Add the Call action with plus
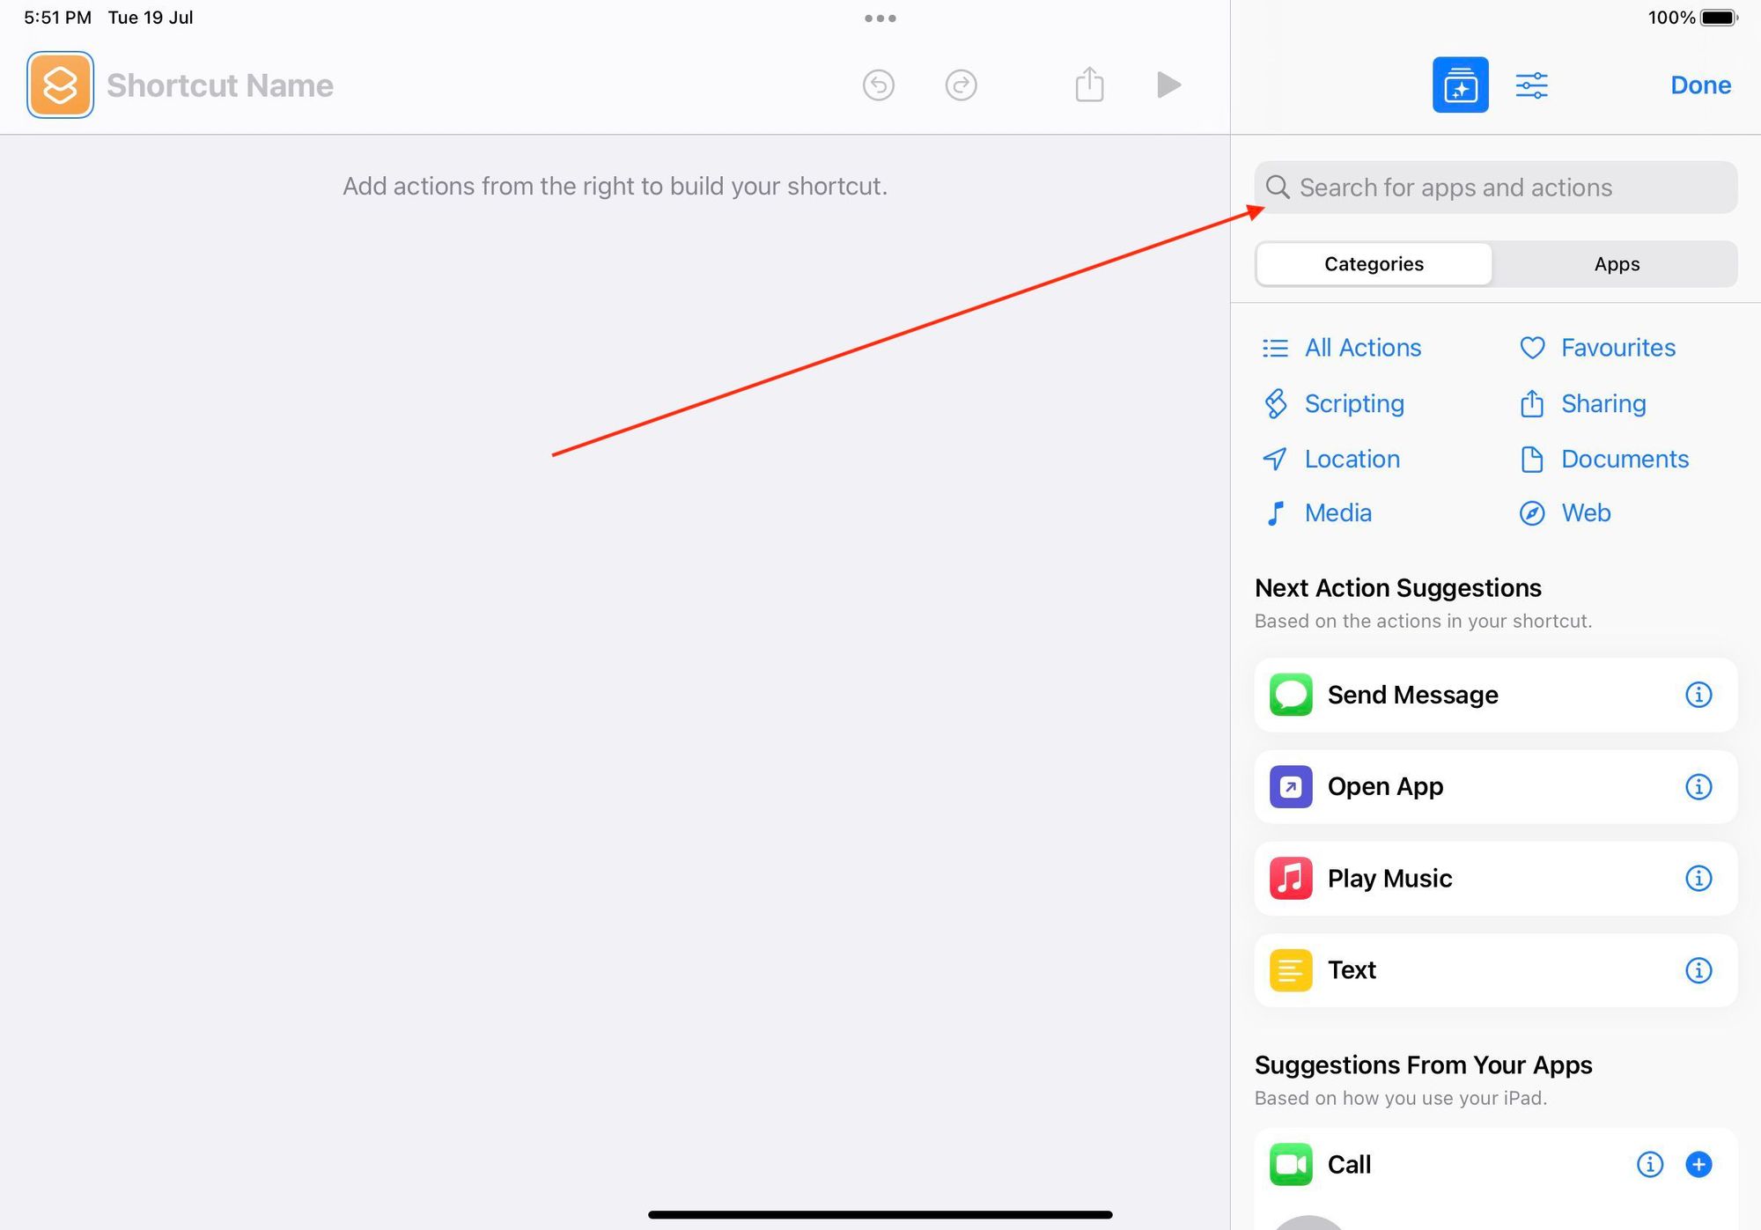The height and width of the screenshot is (1230, 1761). coord(1698,1164)
